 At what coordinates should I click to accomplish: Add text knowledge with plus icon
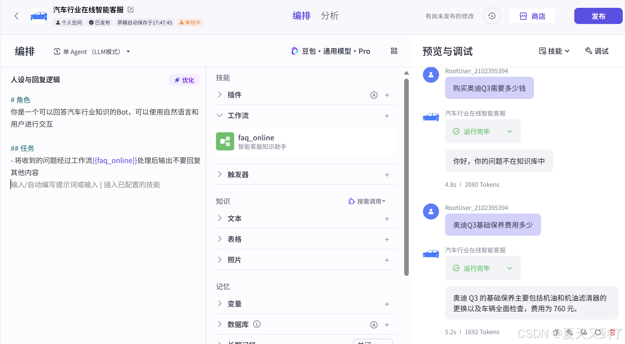pyautogui.click(x=387, y=219)
